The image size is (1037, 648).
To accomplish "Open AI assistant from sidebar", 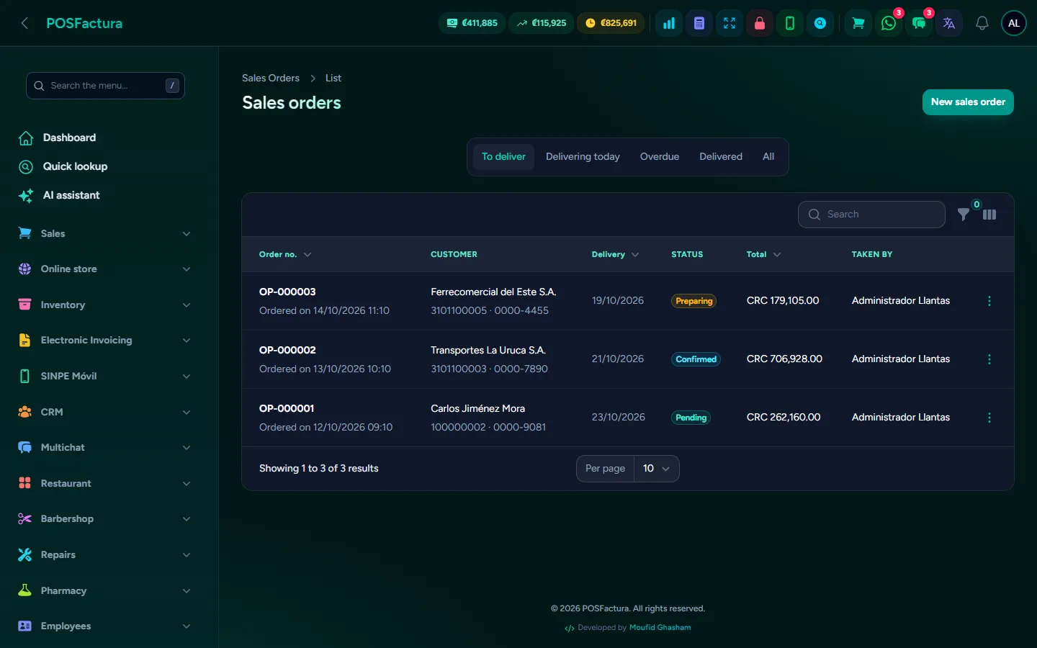I will coord(71,195).
